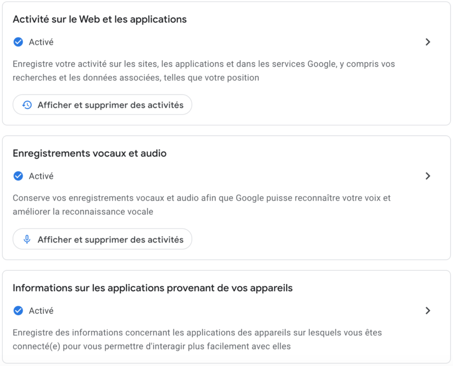Select the Informations sur les applications provenant heading
453x366 pixels.
point(153,288)
